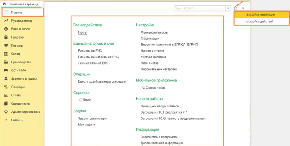Image resolution: width=290 pixels, height=146 pixels.
Task: Clear the search field with its x button
Action: (228, 8)
